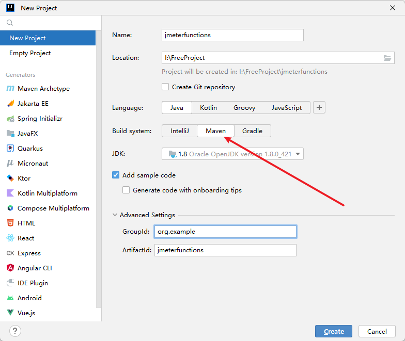The height and width of the screenshot is (341, 405).
Task: Enable Create Git repository checkbox
Action: pyautogui.click(x=166, y=87)
